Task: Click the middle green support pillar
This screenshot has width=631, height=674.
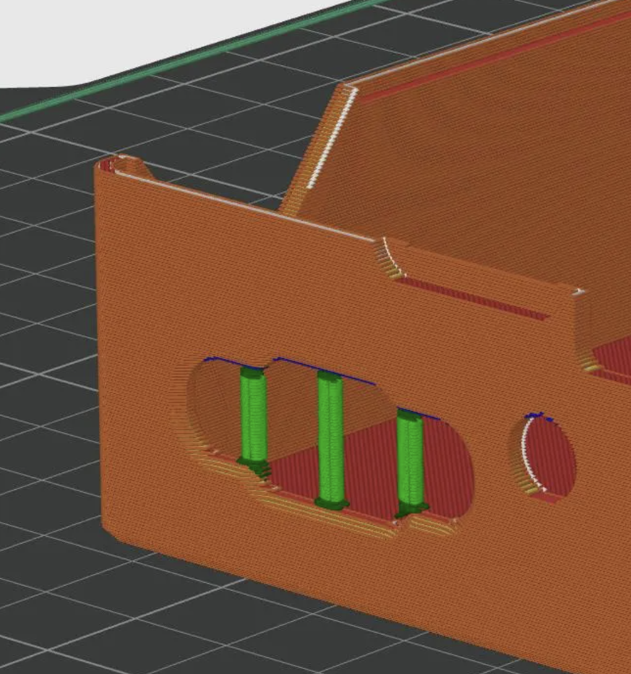Action: tap(331, 439)
